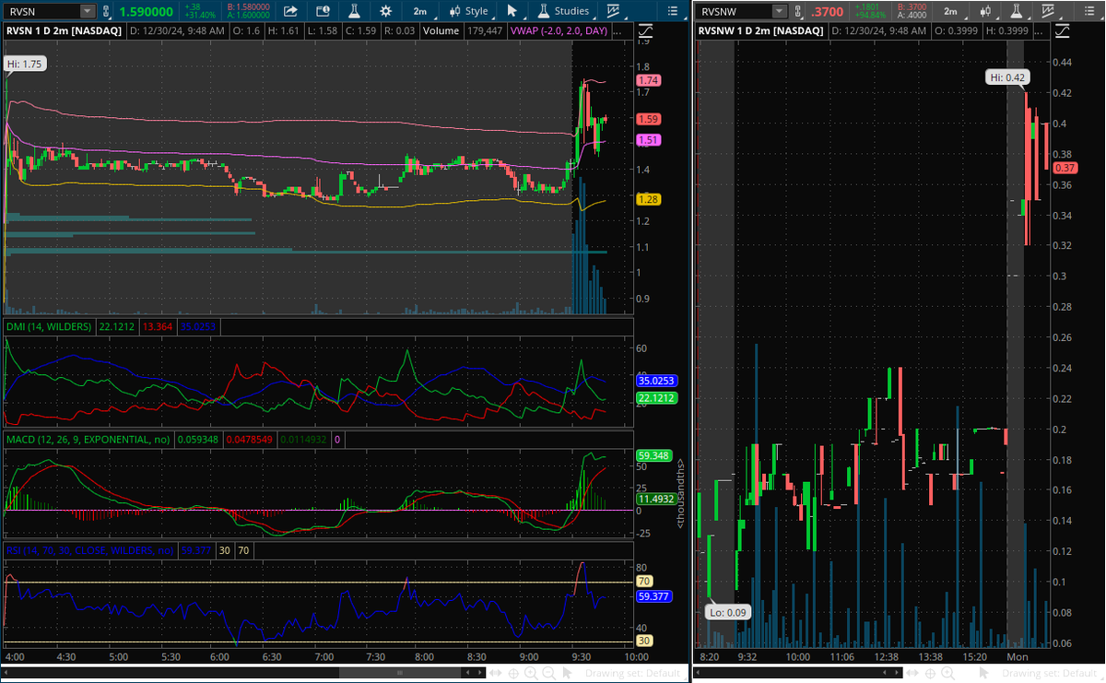
Task: Click the link icon beside RVSNW symbol
Action: coord(799,11)
